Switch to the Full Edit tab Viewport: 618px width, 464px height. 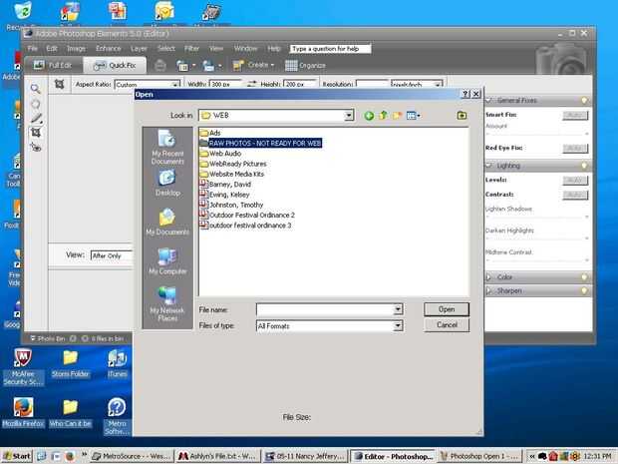click(53, 65)
